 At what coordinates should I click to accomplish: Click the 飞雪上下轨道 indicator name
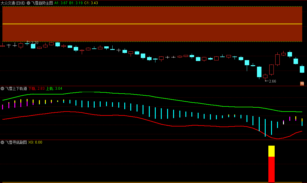coord(16,89)
